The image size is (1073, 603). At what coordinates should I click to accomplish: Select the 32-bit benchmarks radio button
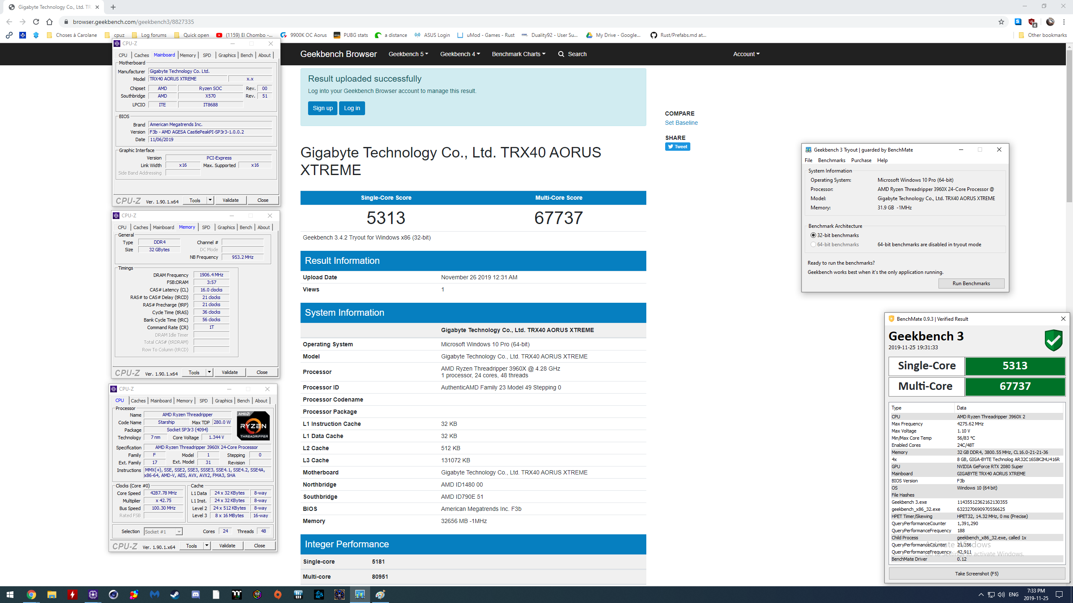(x=813, y=235)
